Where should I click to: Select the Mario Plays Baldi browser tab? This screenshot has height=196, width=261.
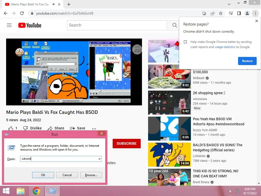coord(30,4)
